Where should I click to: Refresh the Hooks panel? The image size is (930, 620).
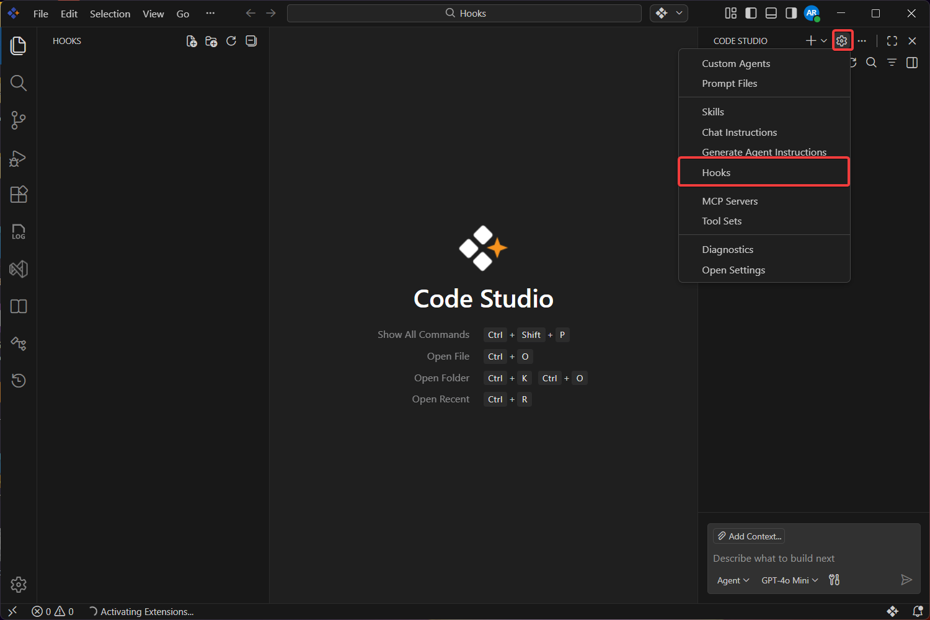tap(231, 41)
